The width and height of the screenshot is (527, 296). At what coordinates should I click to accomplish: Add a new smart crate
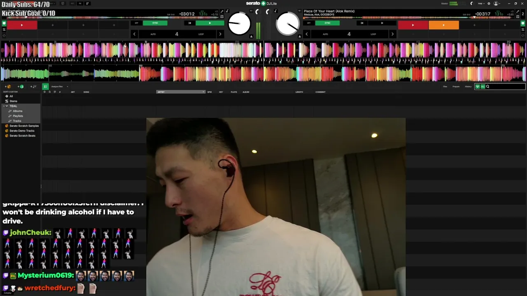[x=21, y=86]
